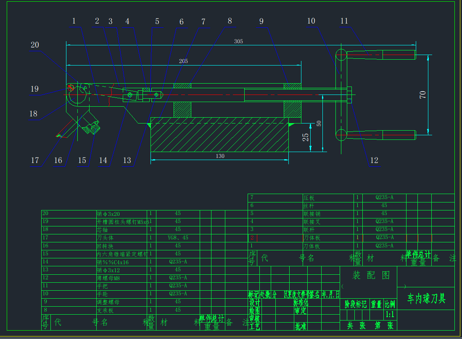Select the 丝杆 part name entry
462x339 pixels.
[x=309, y=206]
